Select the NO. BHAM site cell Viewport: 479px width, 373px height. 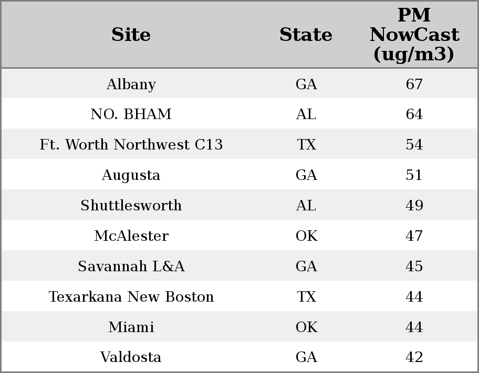(x=131, y=114)
